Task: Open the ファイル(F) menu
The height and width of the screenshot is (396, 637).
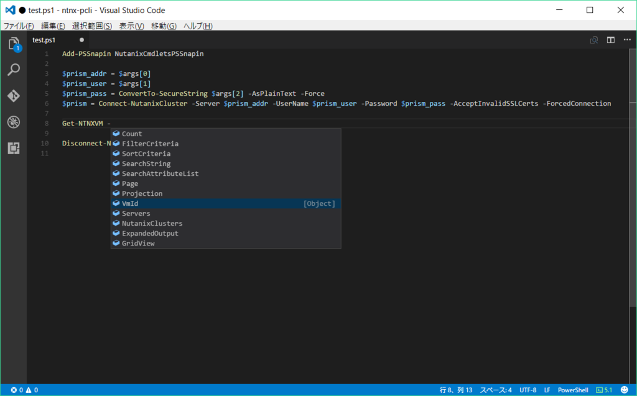Action: [19, 26]
